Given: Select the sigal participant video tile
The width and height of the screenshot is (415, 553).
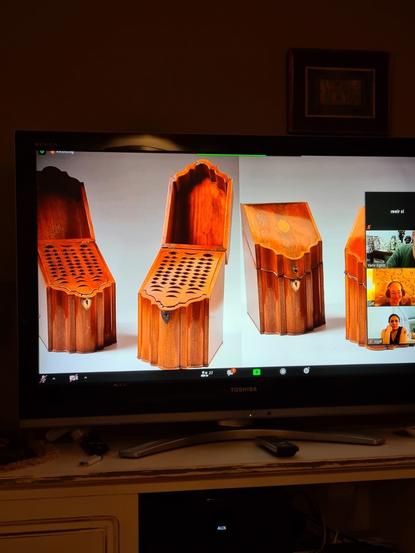Looking at the screenshot, I should click(x=391, y=325).
